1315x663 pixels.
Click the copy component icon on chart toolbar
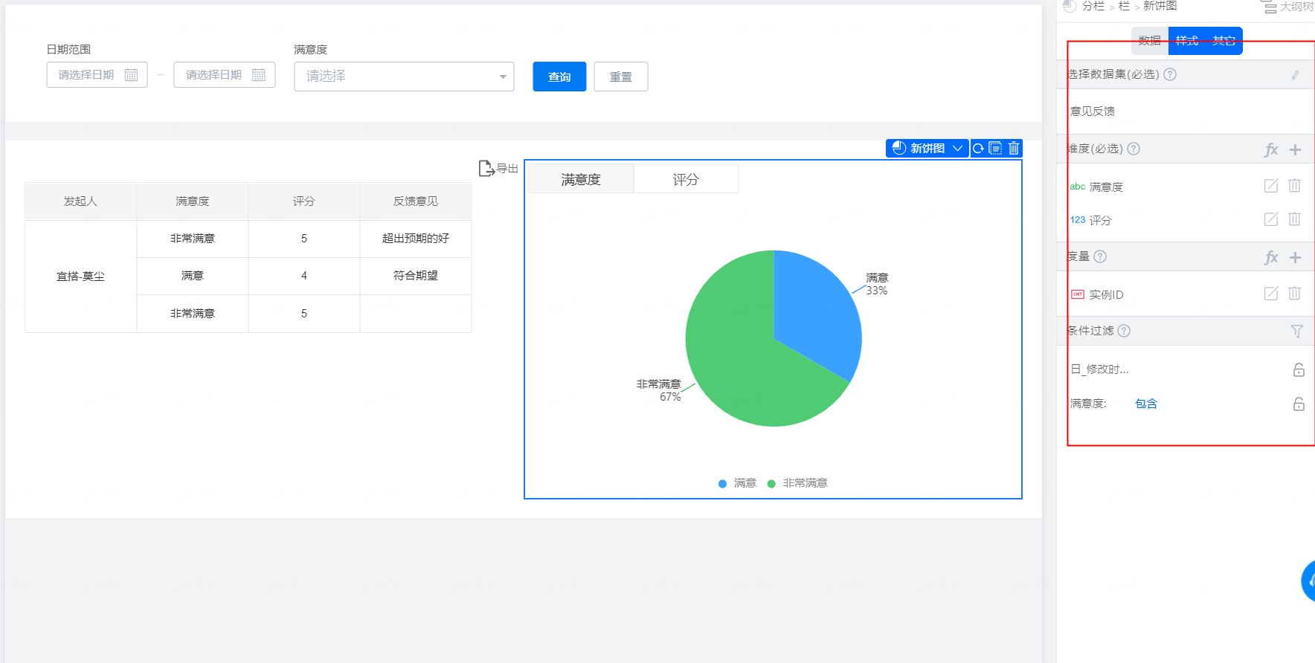(x=995, y=148)
